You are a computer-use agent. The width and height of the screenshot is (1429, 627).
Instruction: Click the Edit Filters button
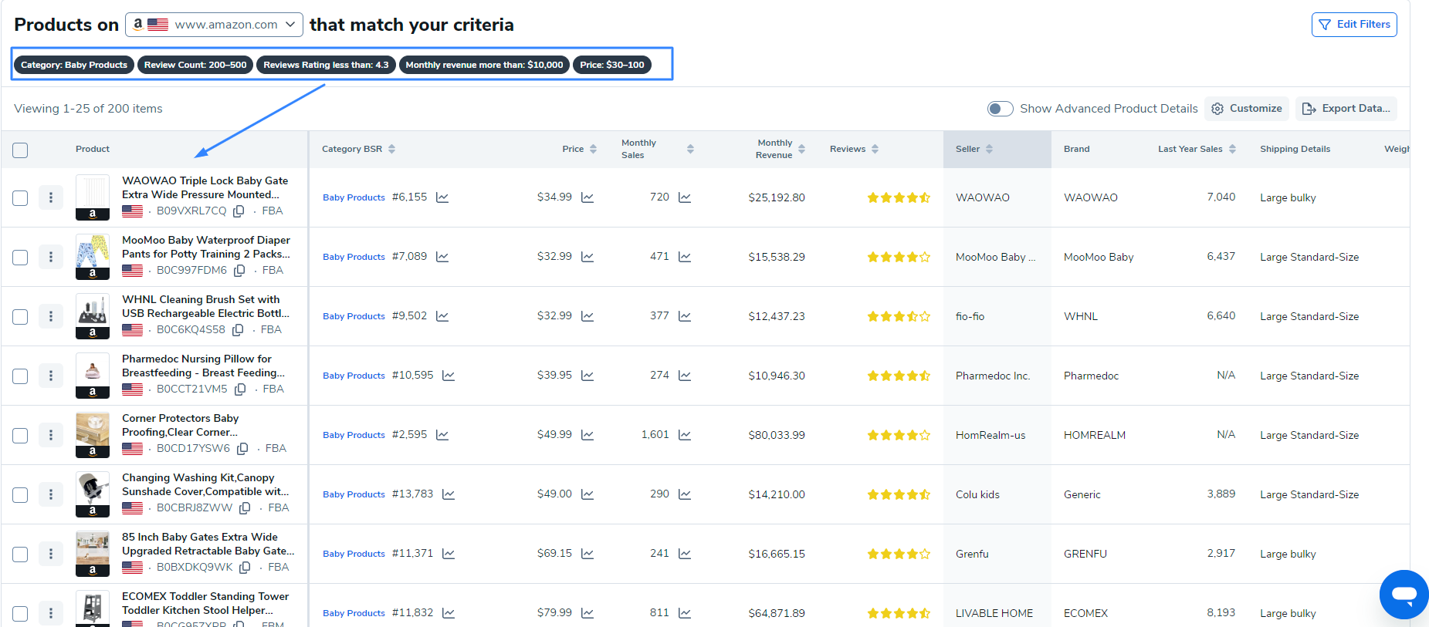click(1354, 25)
